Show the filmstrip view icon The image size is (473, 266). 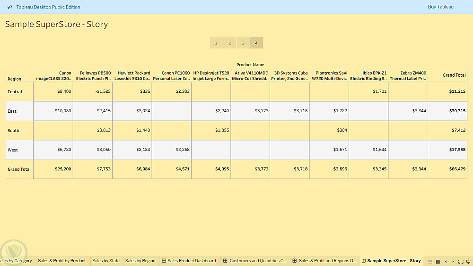(430, 261)
